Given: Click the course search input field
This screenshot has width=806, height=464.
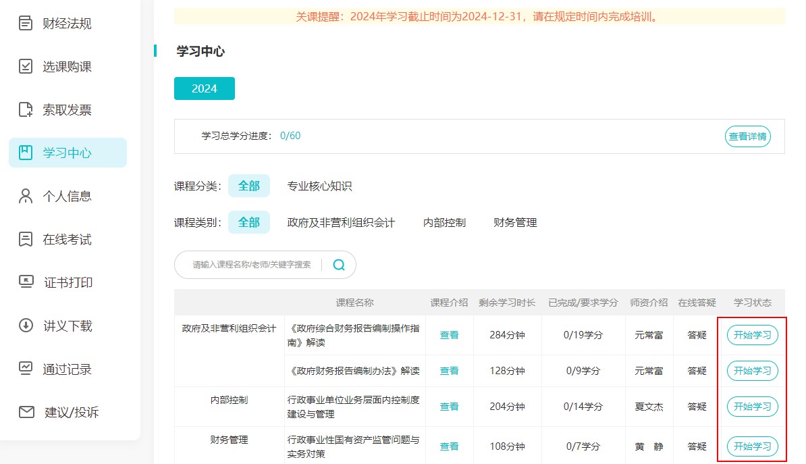Looking at the screenshot, I should 252,265.
